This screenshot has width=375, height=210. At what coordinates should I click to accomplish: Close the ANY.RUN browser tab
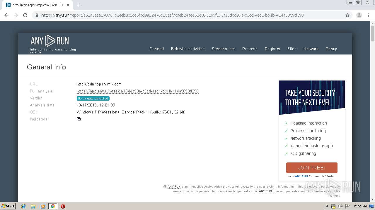click(x=68, y=5)
